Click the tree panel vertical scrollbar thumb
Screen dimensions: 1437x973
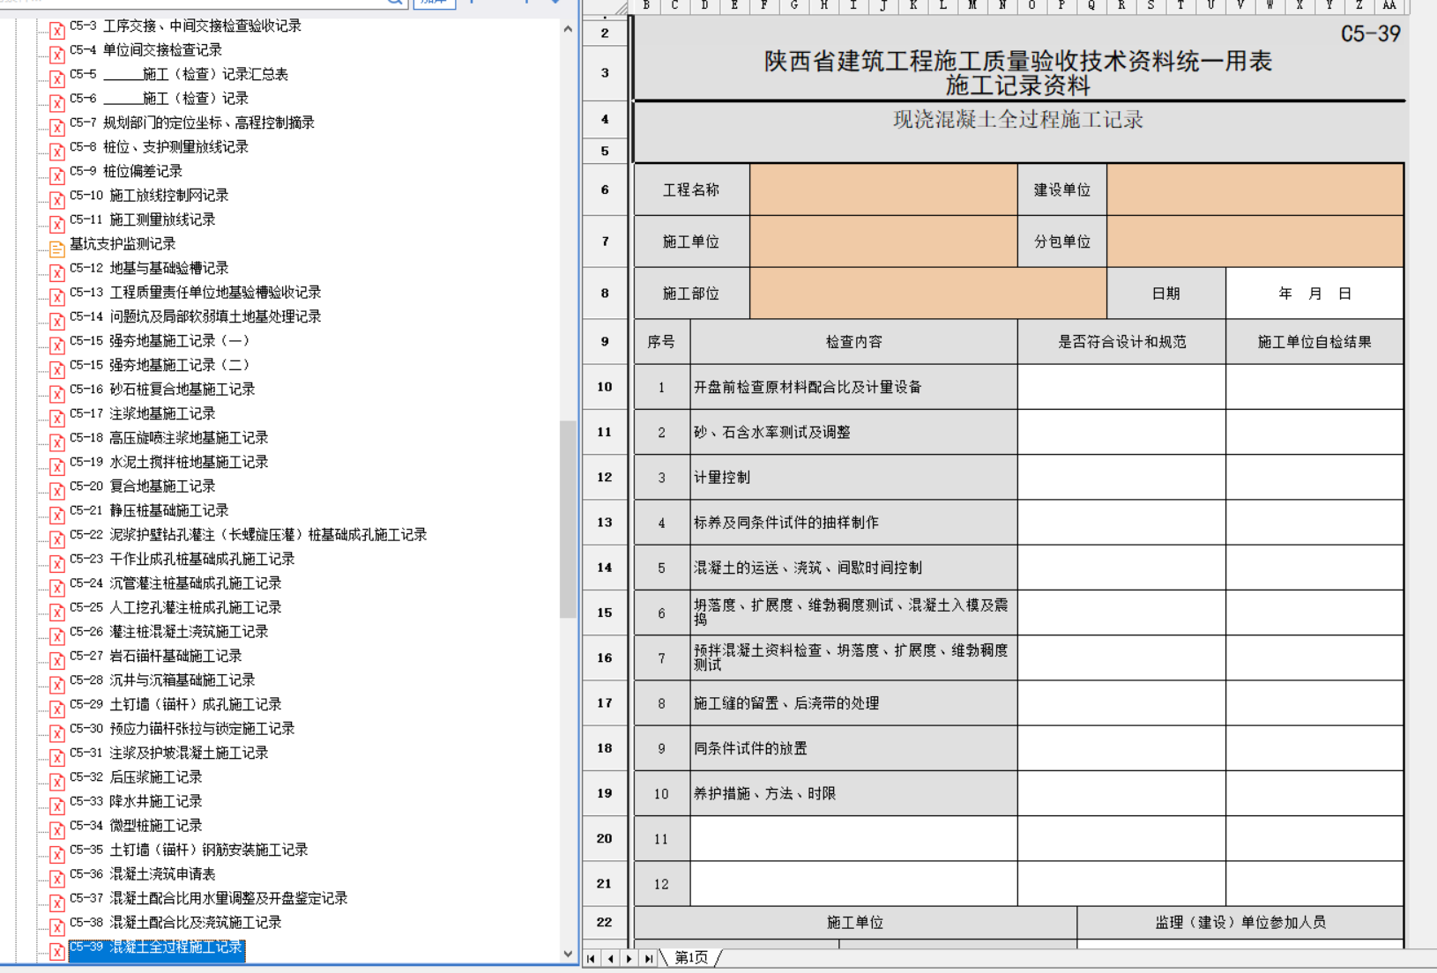[x=568, y=519]
